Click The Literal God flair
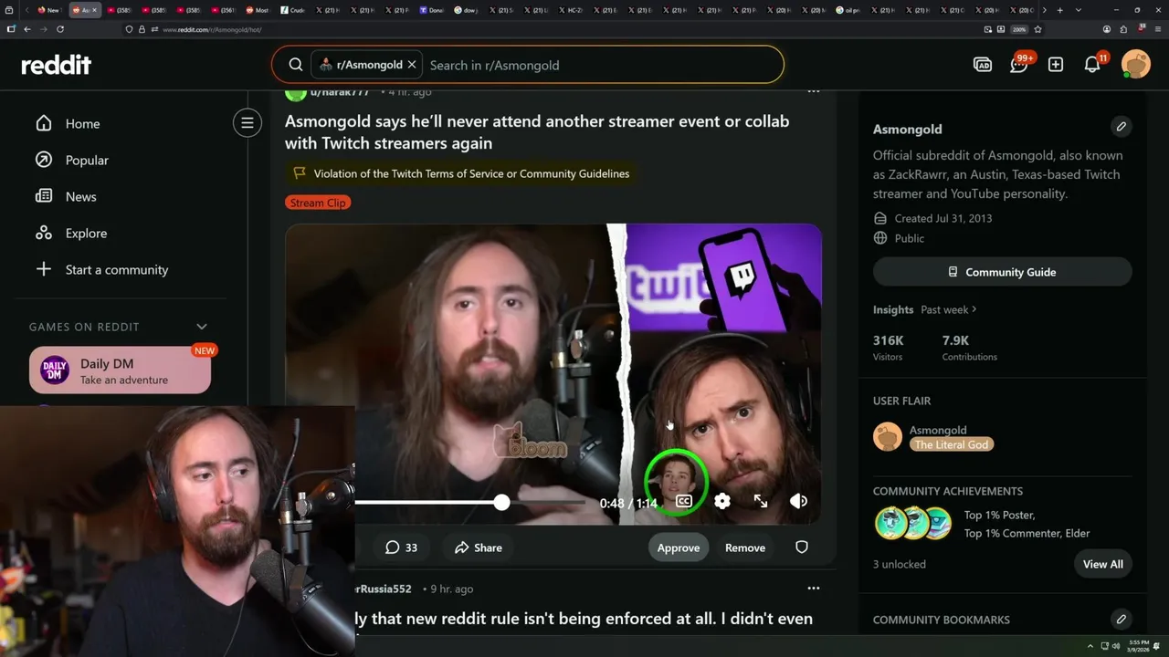The image size is (1169, 657). tap(952, 444)
